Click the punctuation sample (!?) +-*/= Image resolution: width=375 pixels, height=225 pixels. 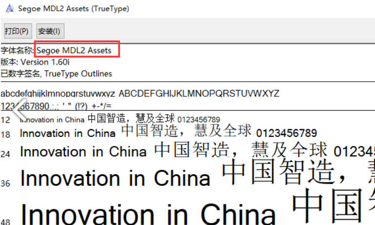pos(93,106)
